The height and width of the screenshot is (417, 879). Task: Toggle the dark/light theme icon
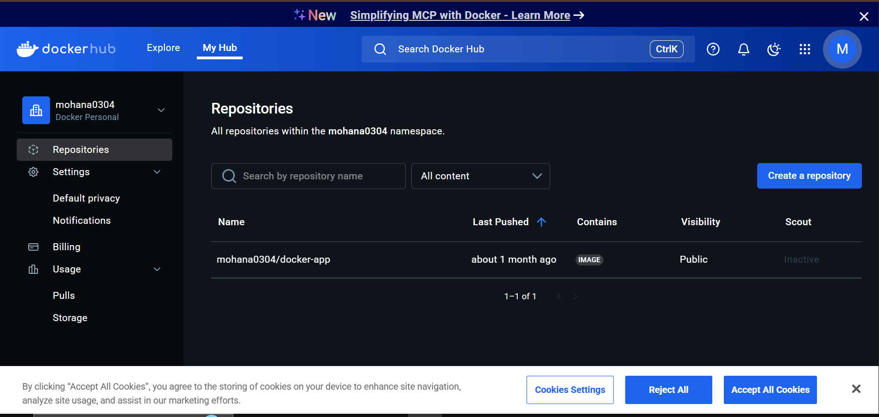tap(774, 49)
